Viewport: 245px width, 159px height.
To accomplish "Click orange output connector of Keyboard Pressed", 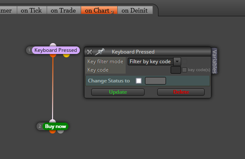I will coord(53,55).
